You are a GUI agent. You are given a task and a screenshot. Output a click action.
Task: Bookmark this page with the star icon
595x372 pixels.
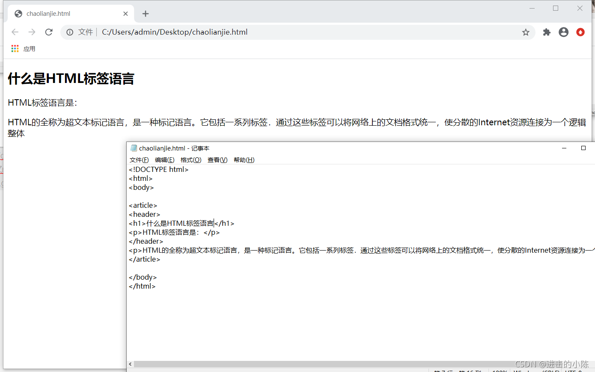pyautogui.click(x=526, y=32)
